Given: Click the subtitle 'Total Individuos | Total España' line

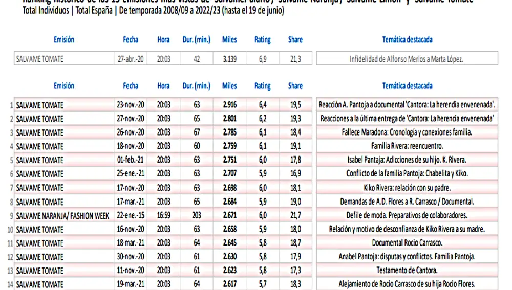Looking at the screenshot, I should (x=153, y=10).
